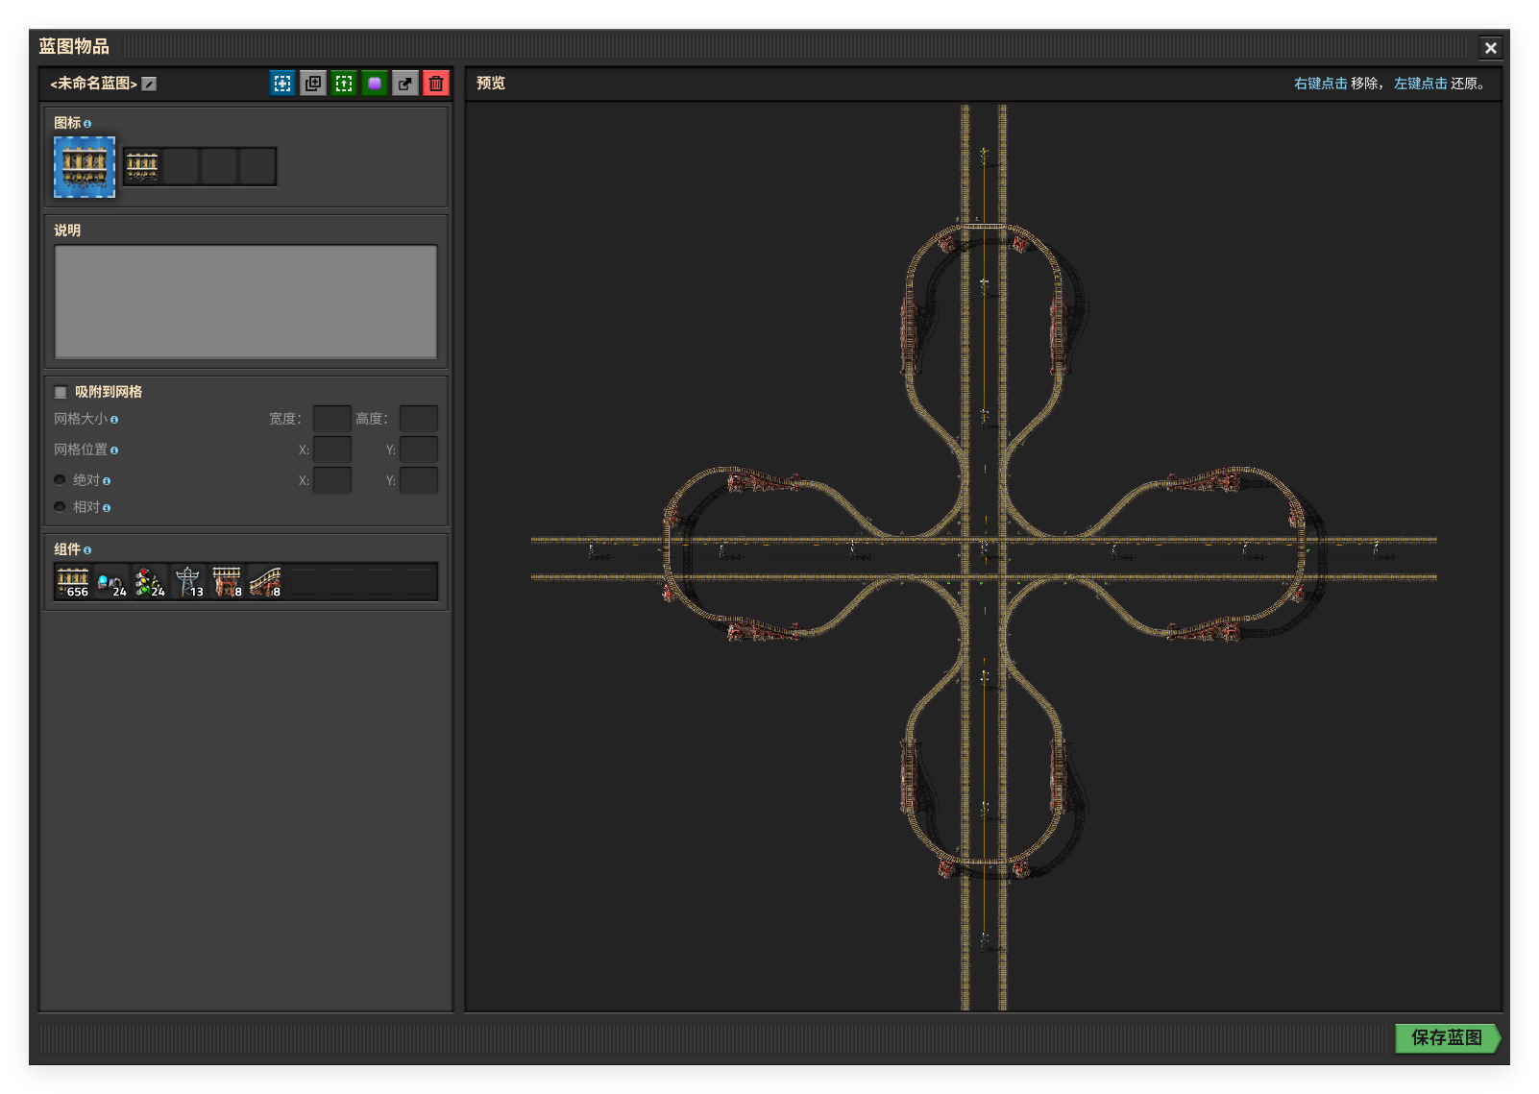
Task: Open the info icon beside 组件
Action: (87, 550)
